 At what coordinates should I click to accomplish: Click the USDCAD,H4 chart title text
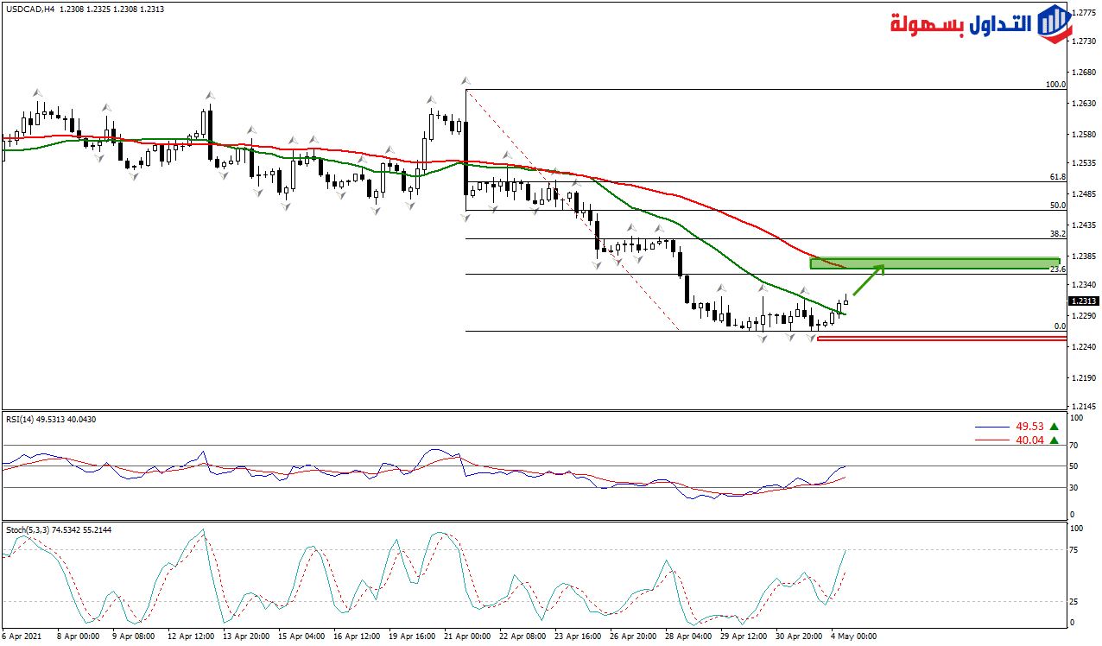tap(28, 9)
